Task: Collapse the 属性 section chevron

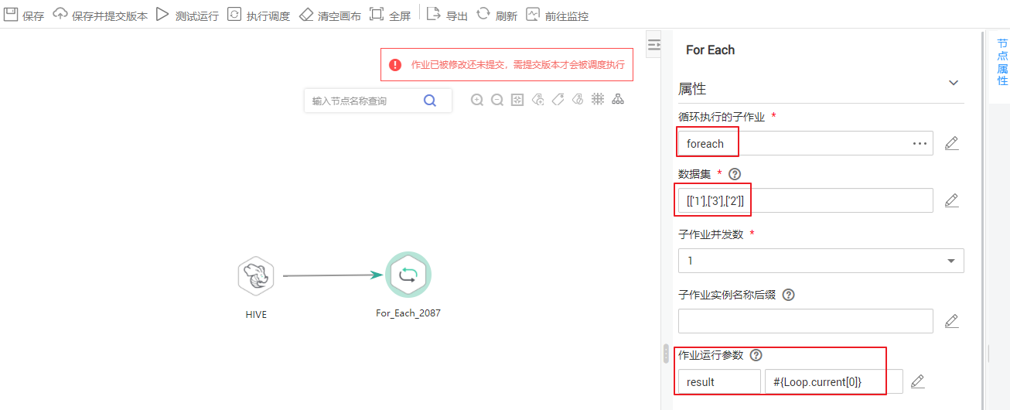Action: click(954, 84)
